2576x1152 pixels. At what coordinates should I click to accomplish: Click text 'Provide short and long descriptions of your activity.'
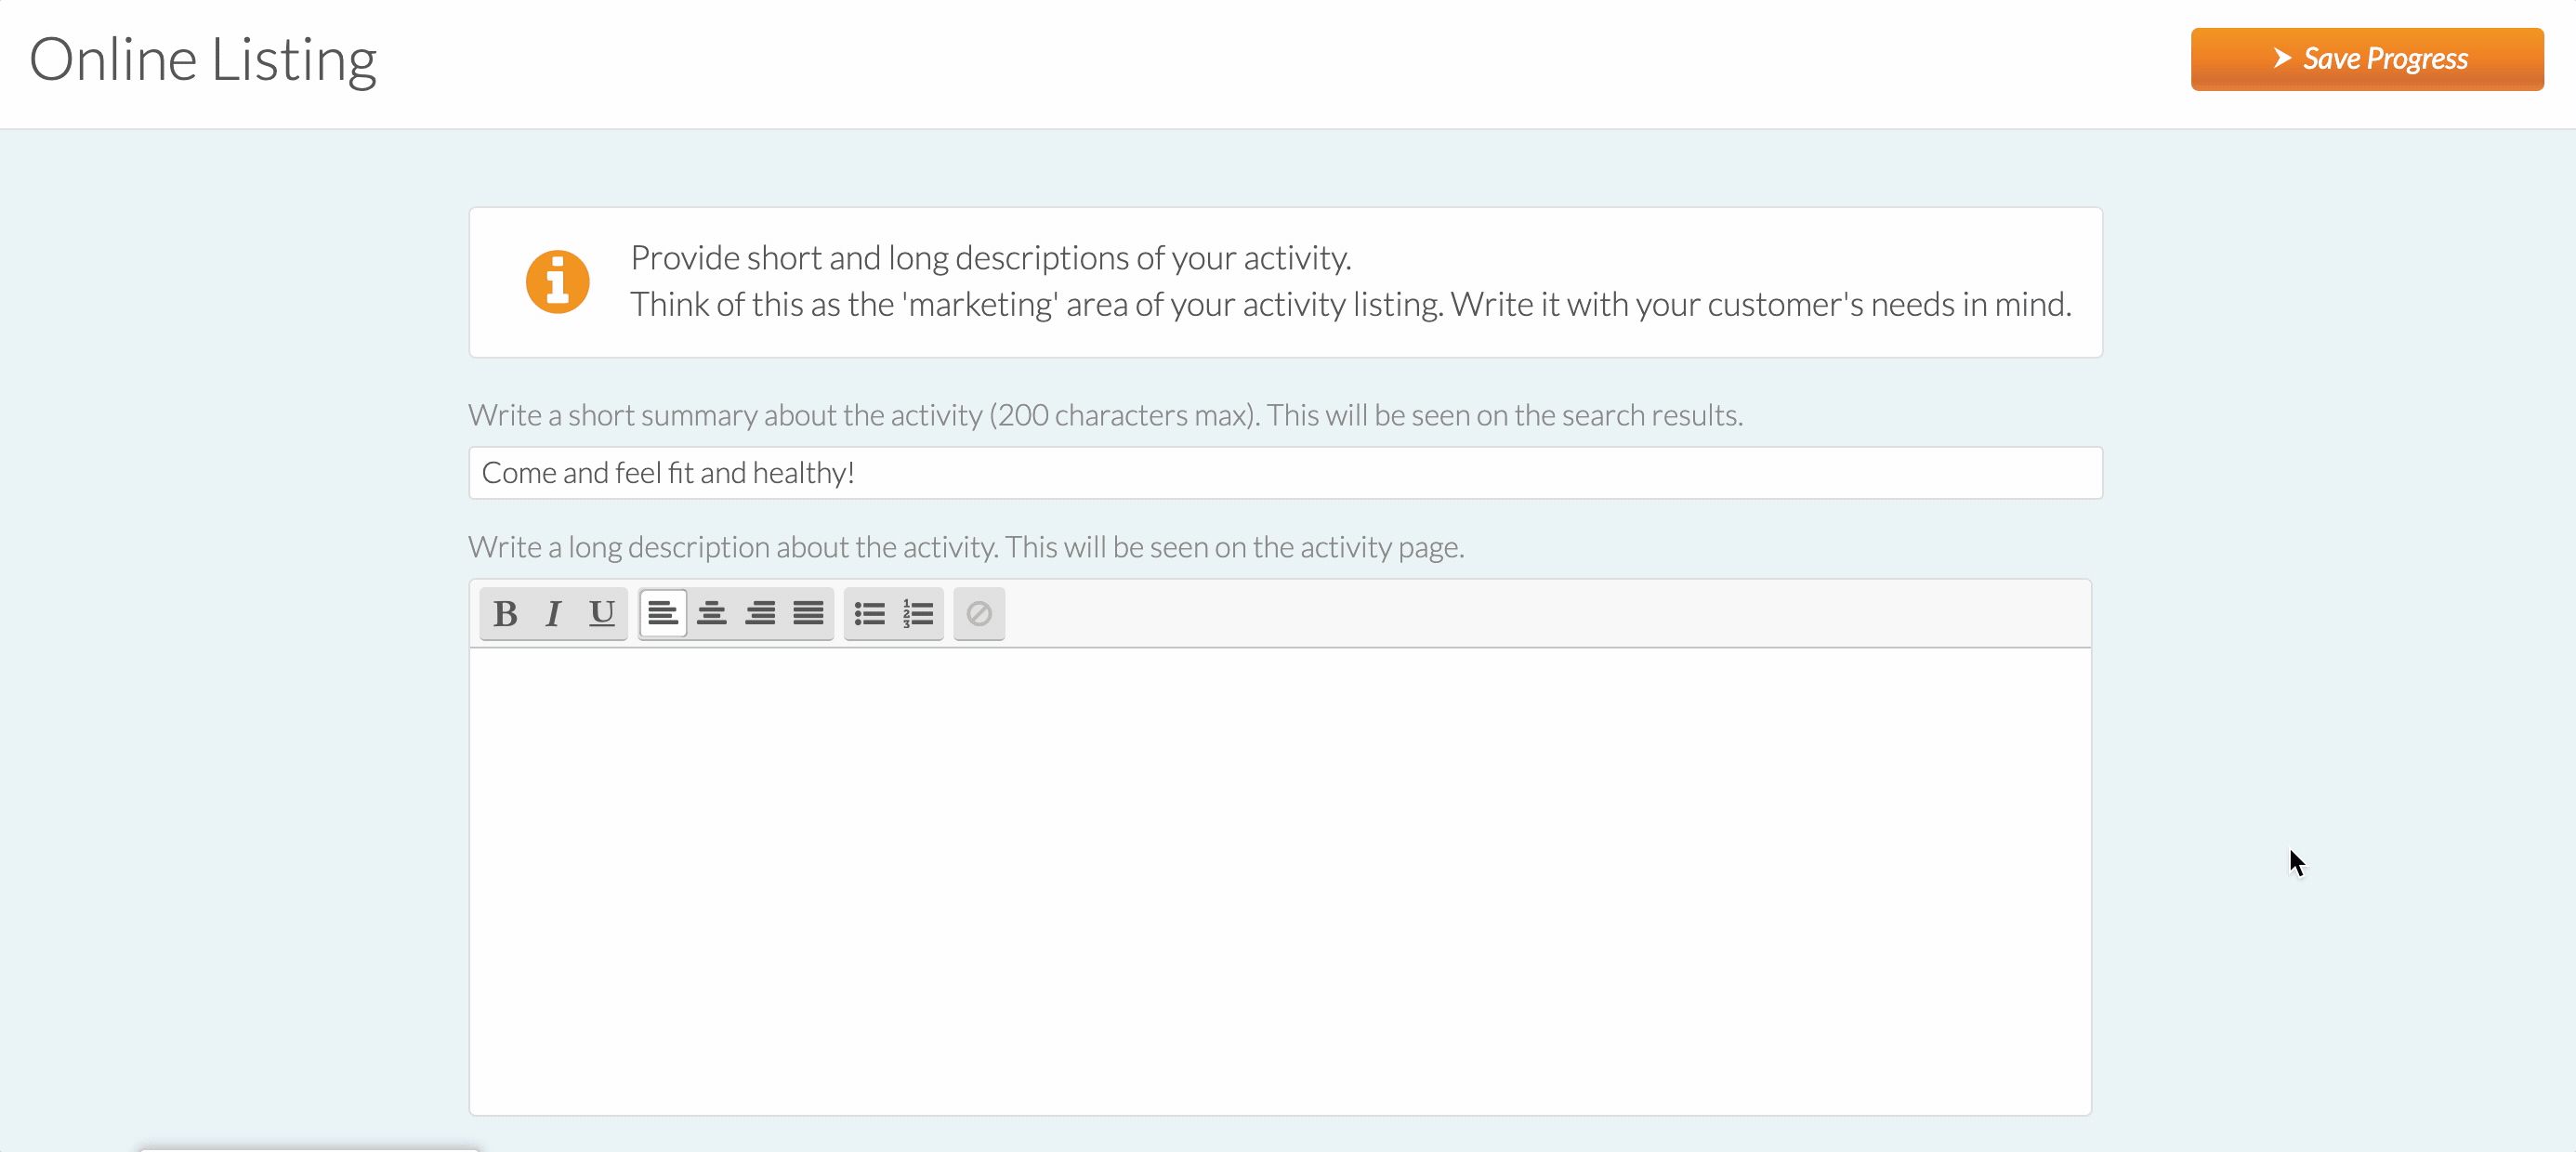click(x=991, y=258)
